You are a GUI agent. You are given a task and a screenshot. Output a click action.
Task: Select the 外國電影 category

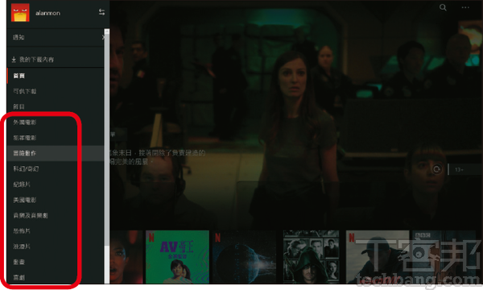pos(56,122)
